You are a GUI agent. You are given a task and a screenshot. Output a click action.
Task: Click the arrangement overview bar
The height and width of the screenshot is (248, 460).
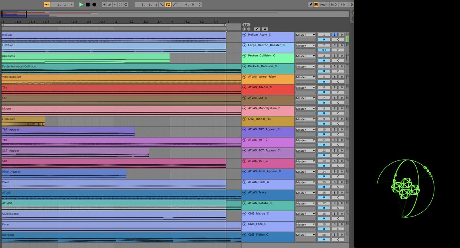tap(175, 15)
